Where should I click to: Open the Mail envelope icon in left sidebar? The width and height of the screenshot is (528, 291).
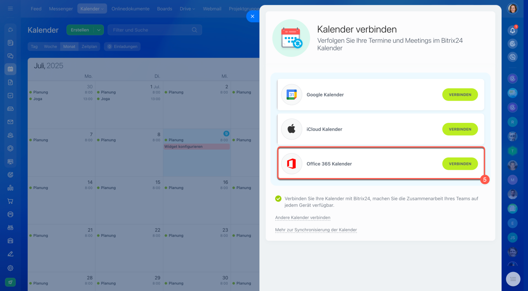point(10,122)
